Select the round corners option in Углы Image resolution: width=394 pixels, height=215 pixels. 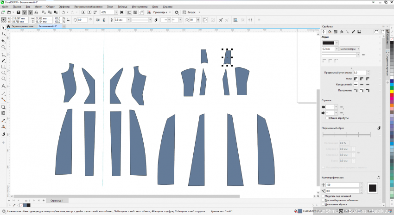point(362,79)
